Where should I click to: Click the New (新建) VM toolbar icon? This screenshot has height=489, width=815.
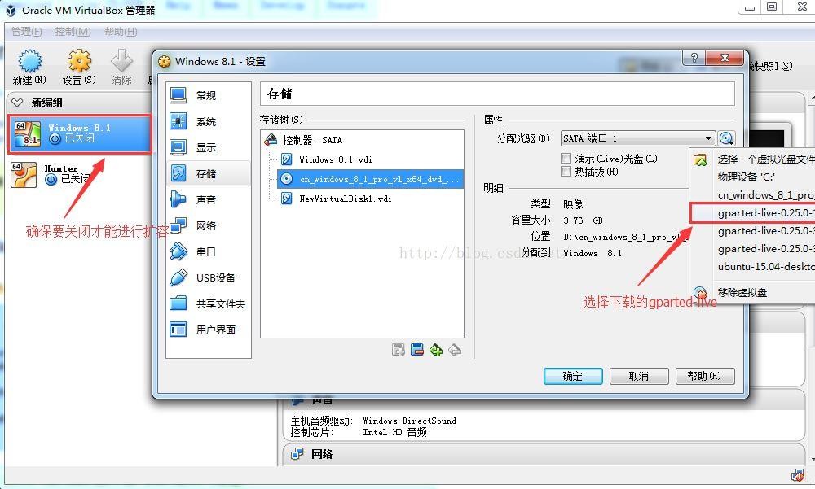tap(29, 65)
